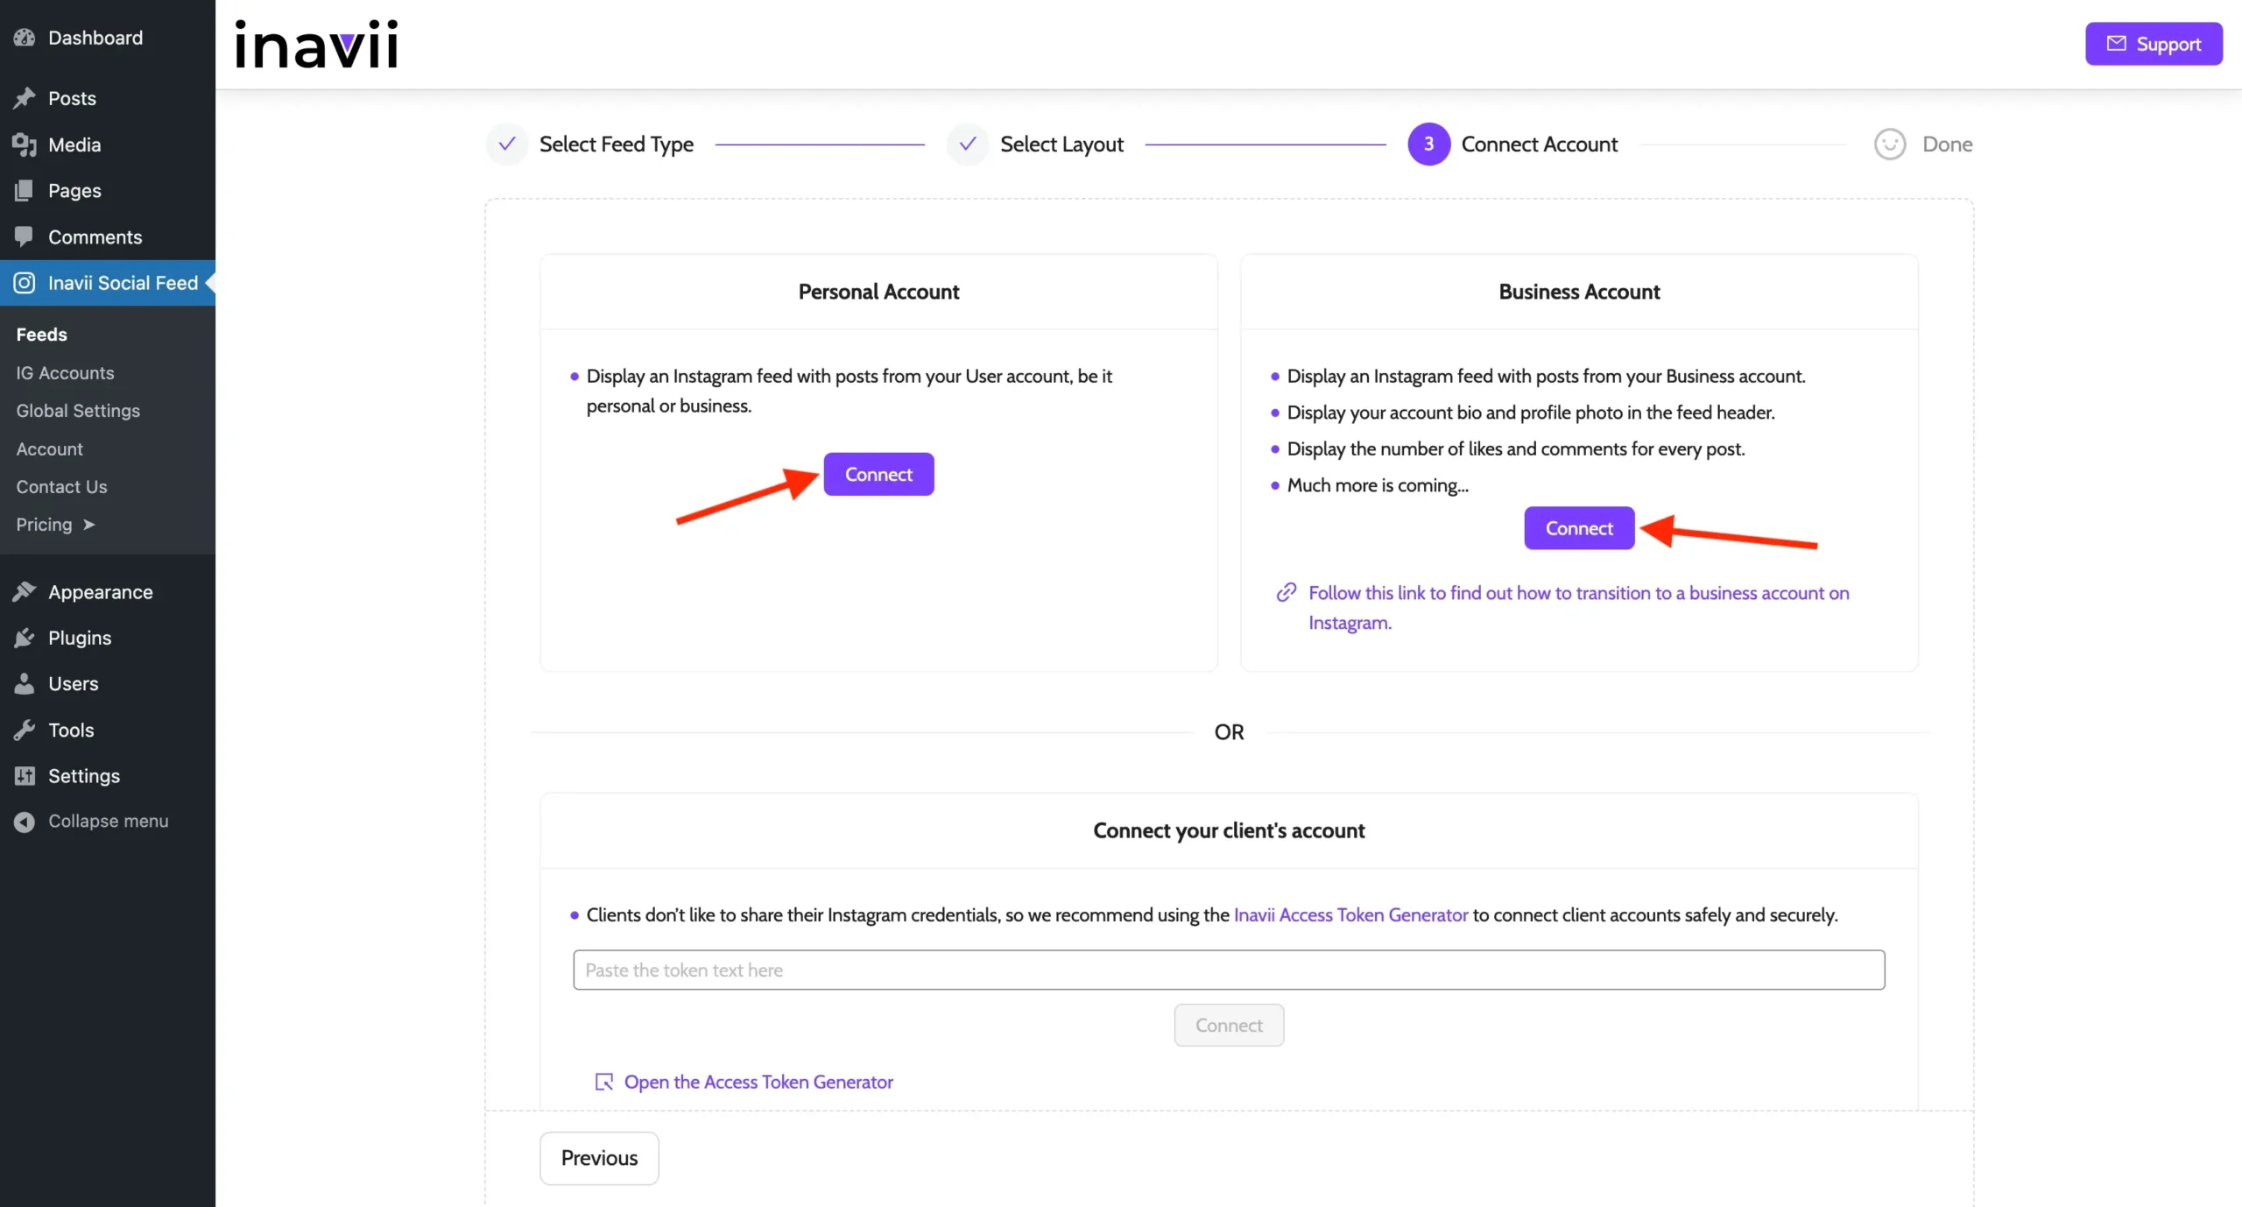Click the Plugins plug icon
This screenshot has width=2242, height=1207.
pyautogui.click(x=25, y=638)
